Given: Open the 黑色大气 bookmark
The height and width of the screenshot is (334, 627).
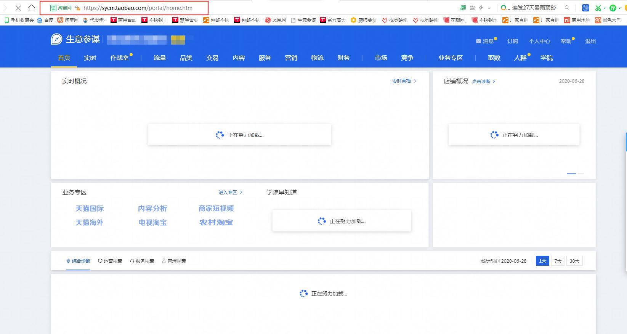Looking at the screenshot, I should point(608,20).
